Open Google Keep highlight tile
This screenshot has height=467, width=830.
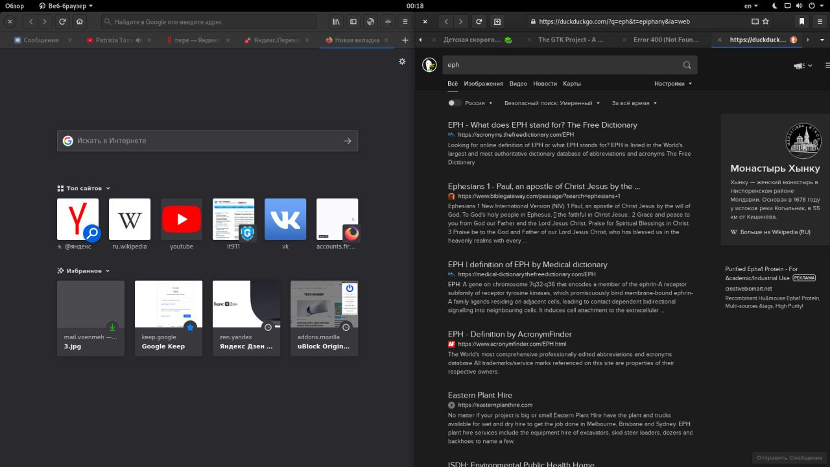click(x=169, y=318)
